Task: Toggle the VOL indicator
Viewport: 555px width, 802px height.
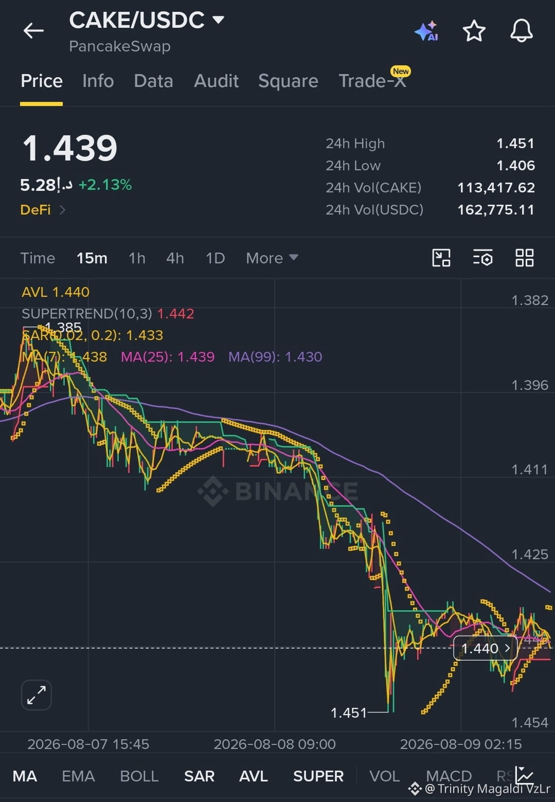Action: point(385,776)
